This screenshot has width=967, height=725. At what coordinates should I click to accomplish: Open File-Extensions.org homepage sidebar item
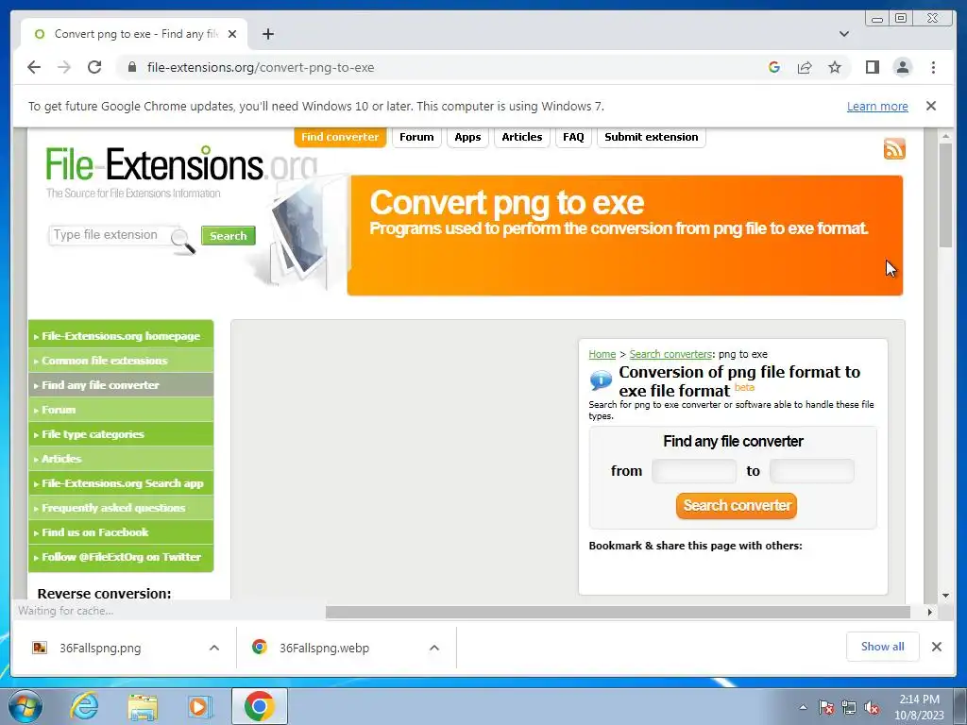click(x=121, y=336)
